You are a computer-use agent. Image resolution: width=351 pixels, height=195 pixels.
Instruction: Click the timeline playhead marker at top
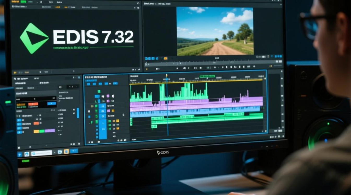coord(167,75)
